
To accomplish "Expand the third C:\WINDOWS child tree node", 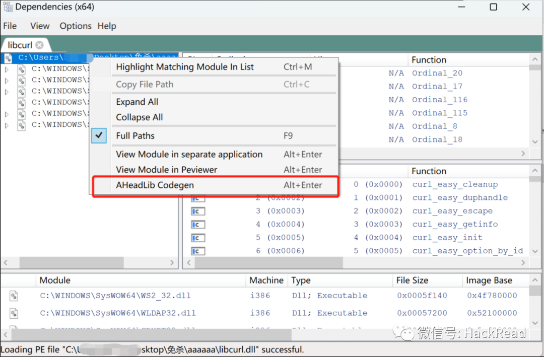I will pyautogui.click(x=7, y=92).
